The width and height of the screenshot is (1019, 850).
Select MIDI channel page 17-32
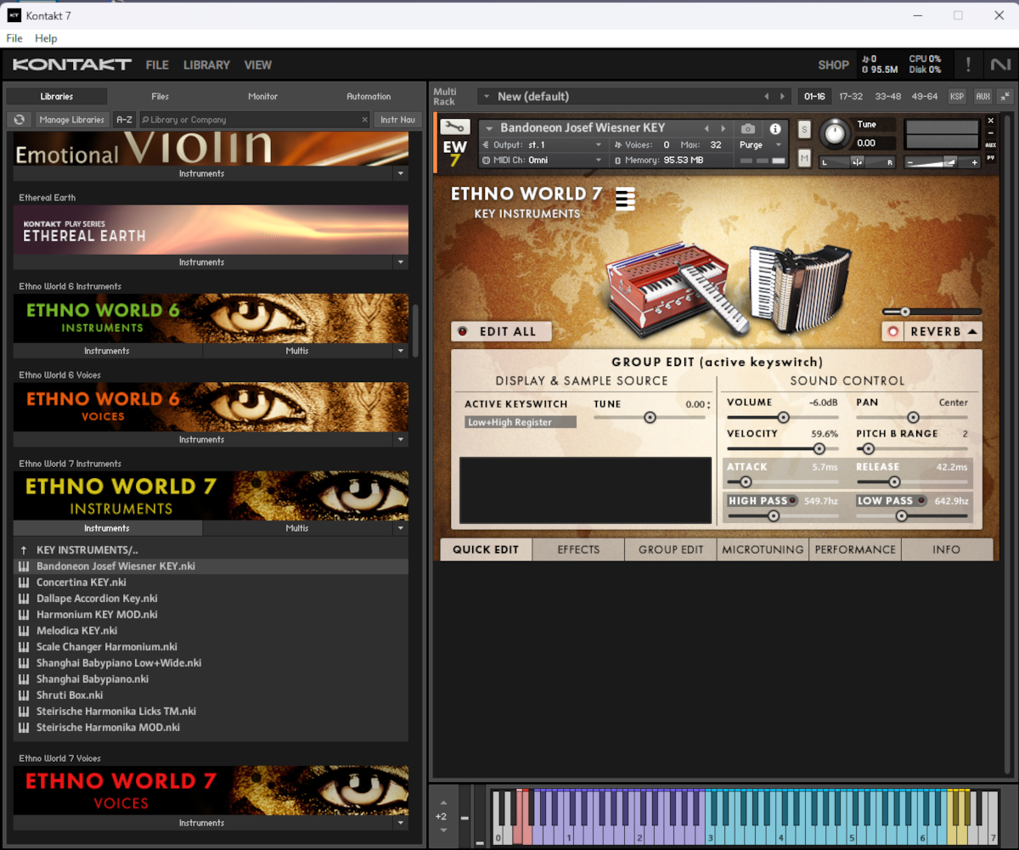(x=851, y=97)
